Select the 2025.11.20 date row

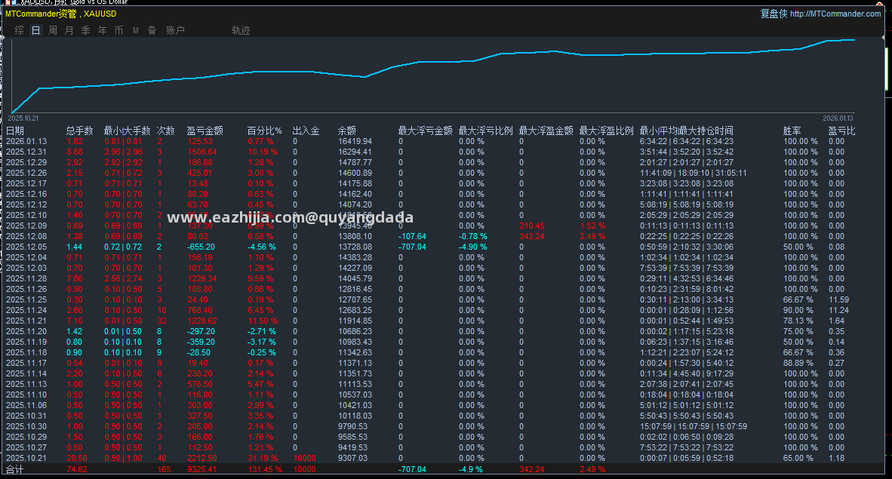26,332
